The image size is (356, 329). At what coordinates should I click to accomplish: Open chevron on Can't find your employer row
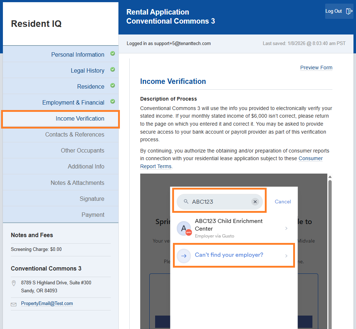286,256
